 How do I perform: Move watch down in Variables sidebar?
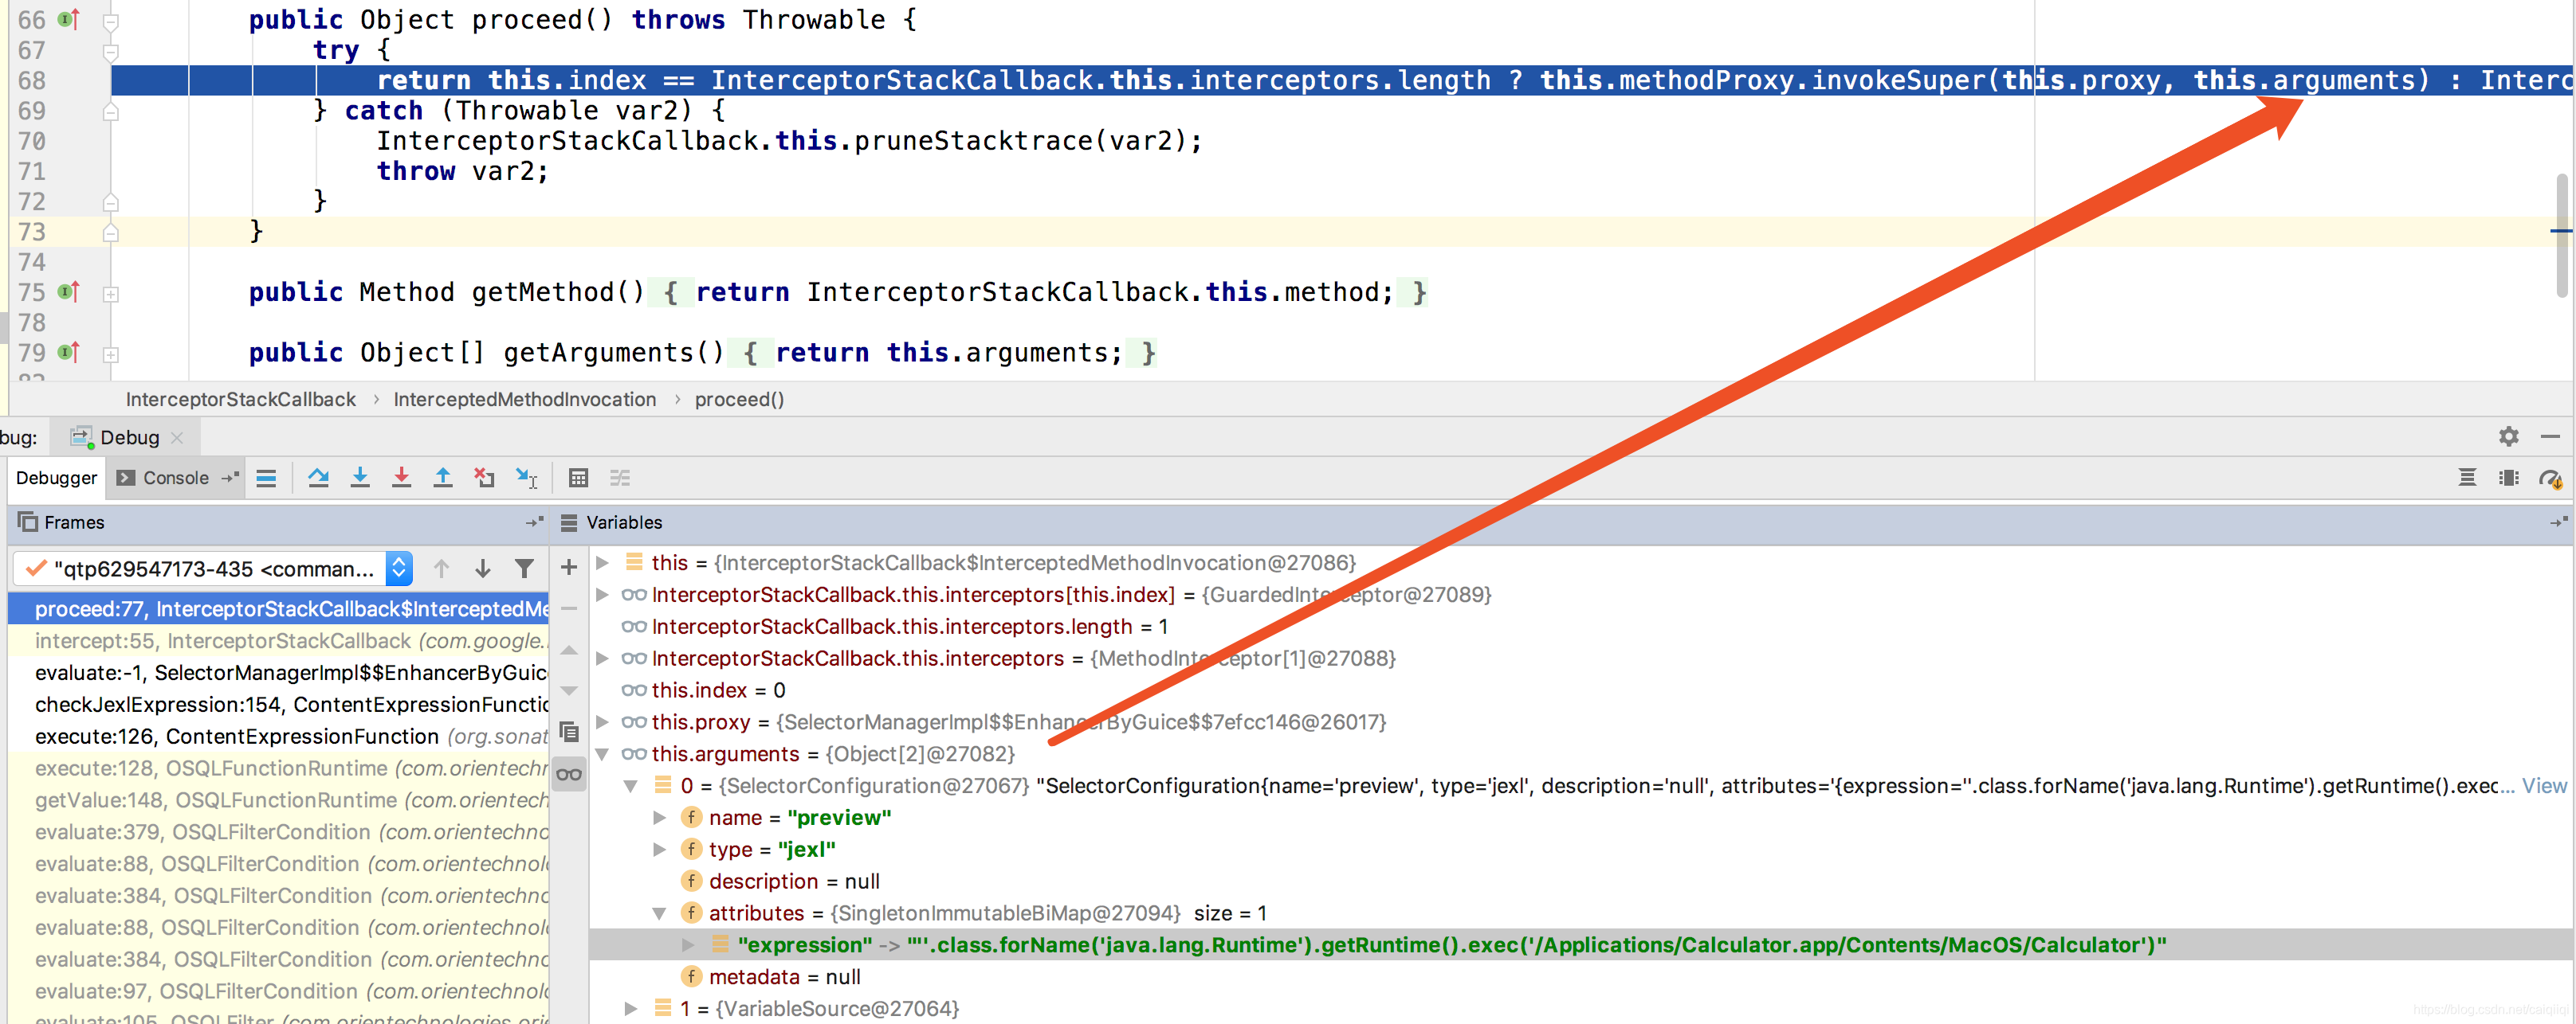pyautogui.click(x=569, y=691)
